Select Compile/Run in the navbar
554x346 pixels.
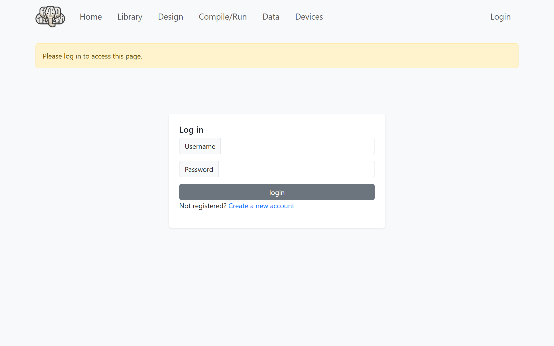(x=222, y=17)
